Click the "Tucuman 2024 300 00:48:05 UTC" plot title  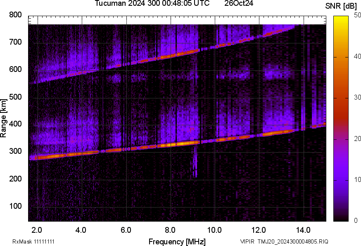pos(152,3)
